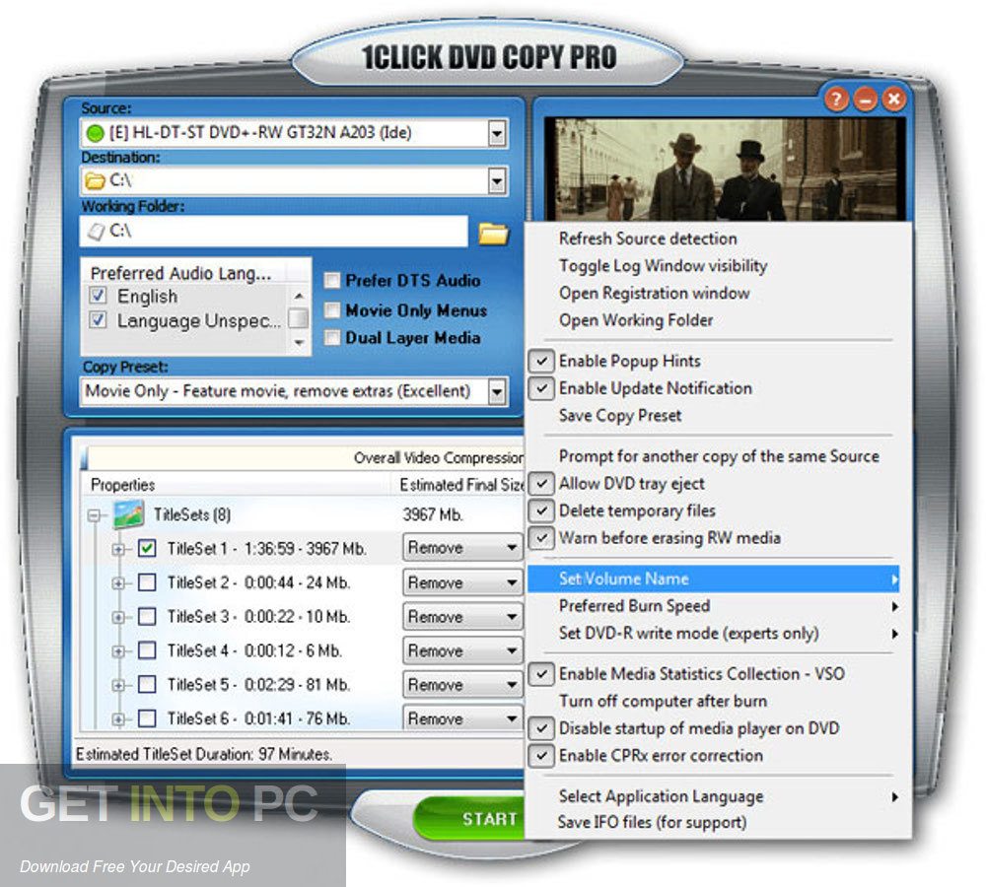This screenshot has width=986, height=887.
Task: Open help with the question mark icon
Action: [x=836, y=100]
